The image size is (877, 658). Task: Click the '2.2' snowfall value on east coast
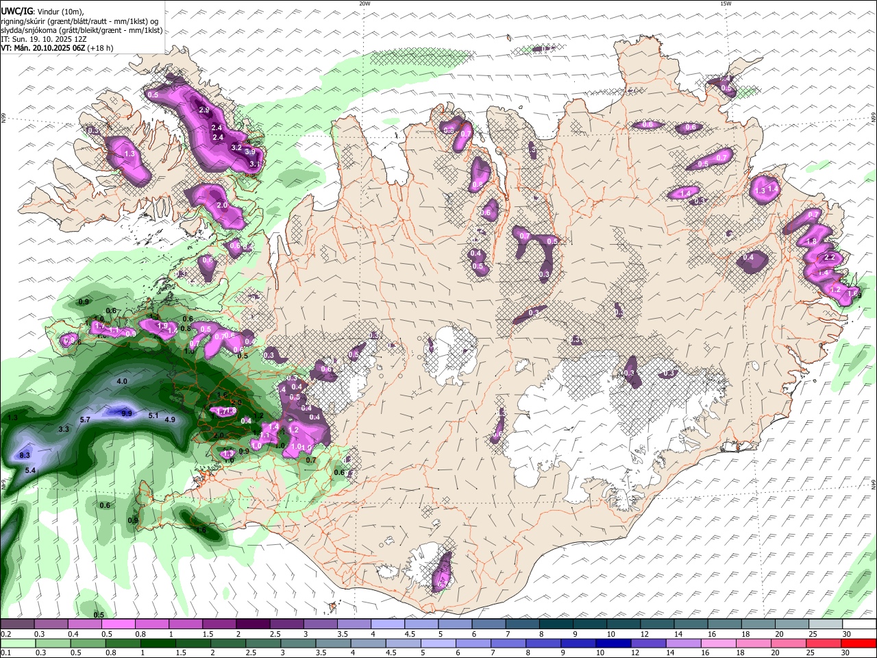pyautogui.click(x=830, y=257)
